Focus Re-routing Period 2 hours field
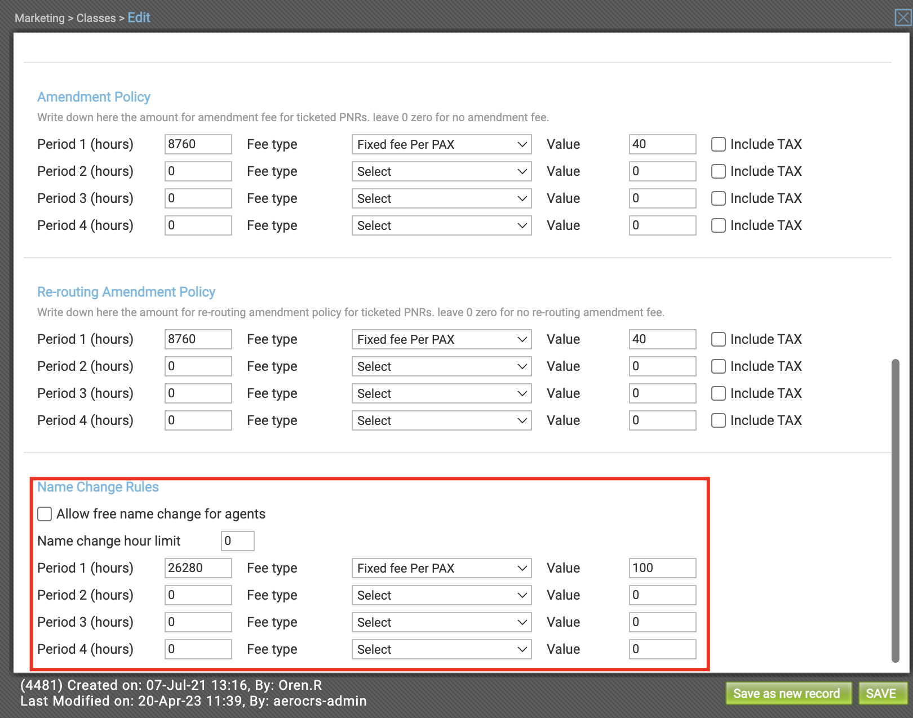This screenshot has height=718, width=913. point(198,366)
